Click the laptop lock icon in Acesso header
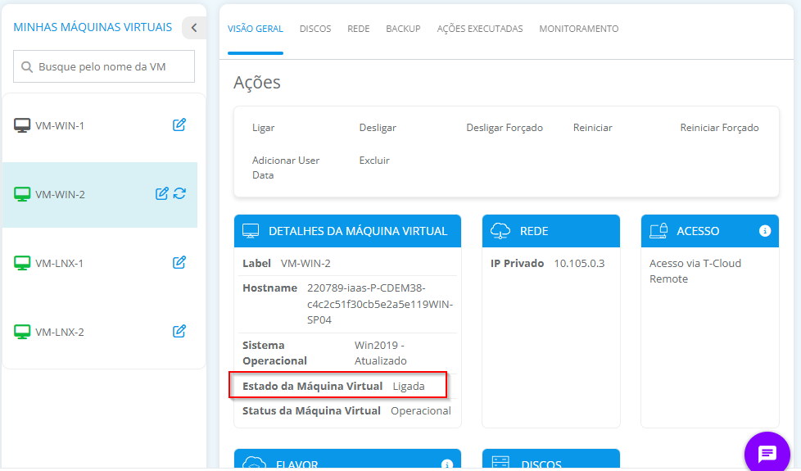This screenshot has height=471, width=801. point(658,231)
